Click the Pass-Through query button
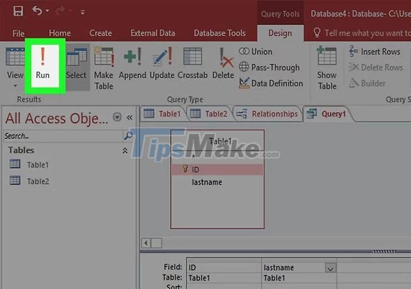This screenshot has width=411, height=289. (269, 68)
